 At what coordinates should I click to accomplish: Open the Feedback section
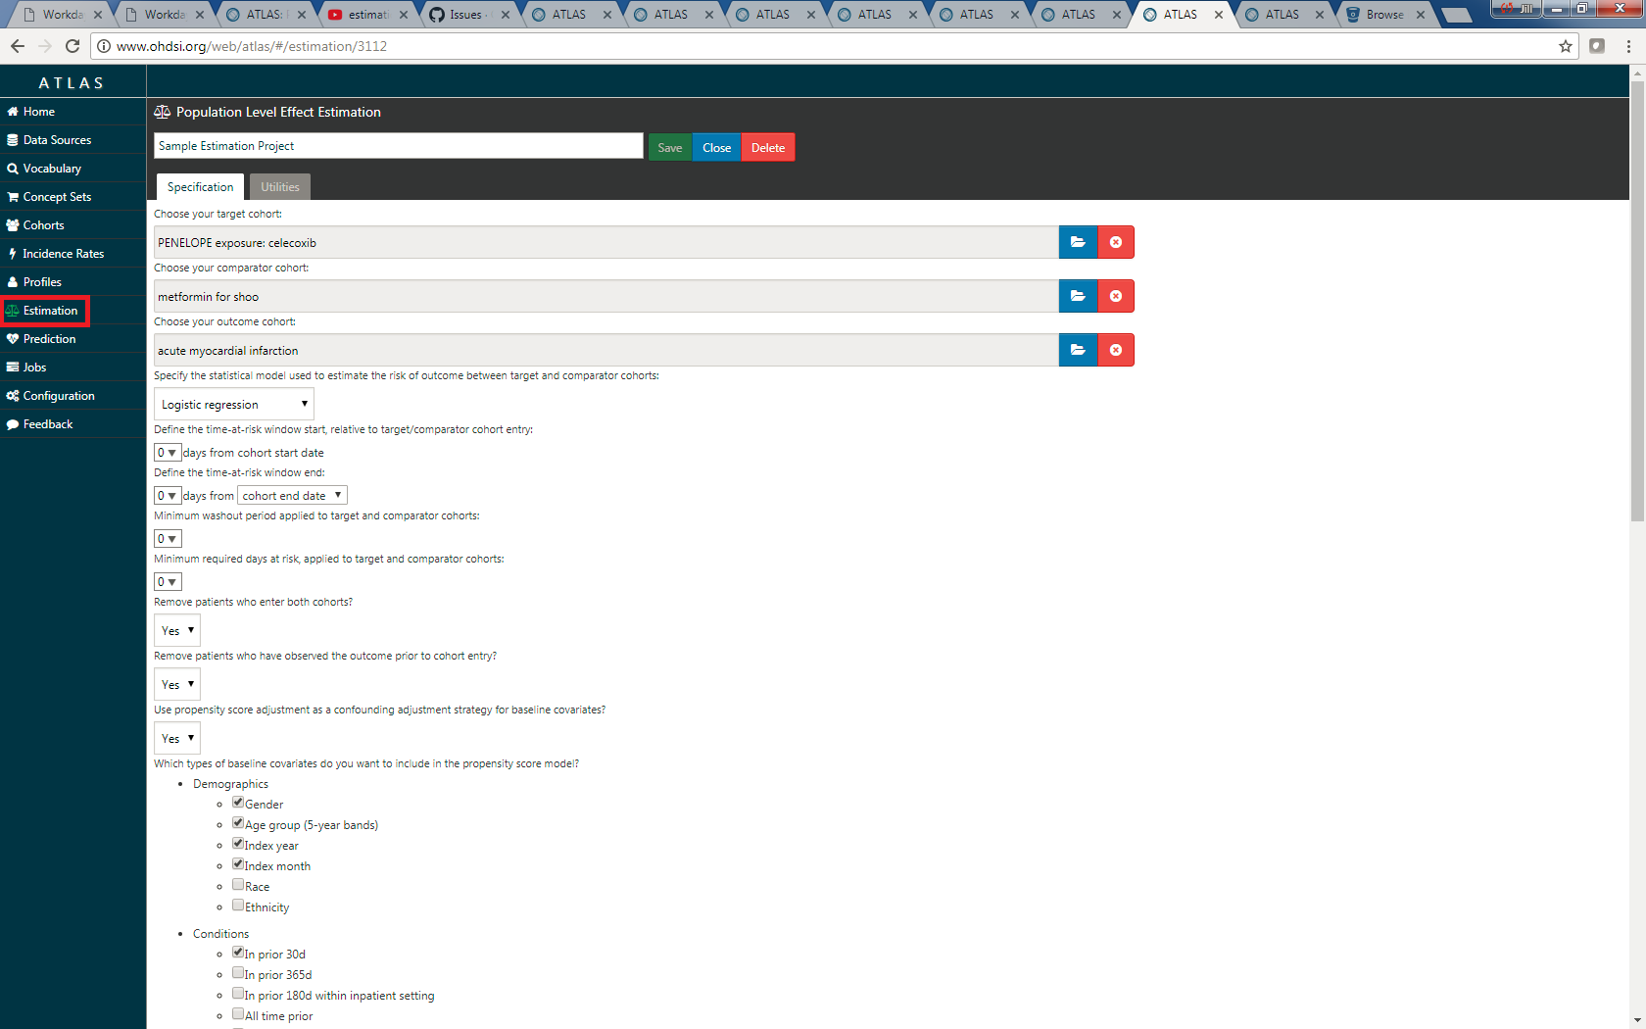tap(47, 423)
